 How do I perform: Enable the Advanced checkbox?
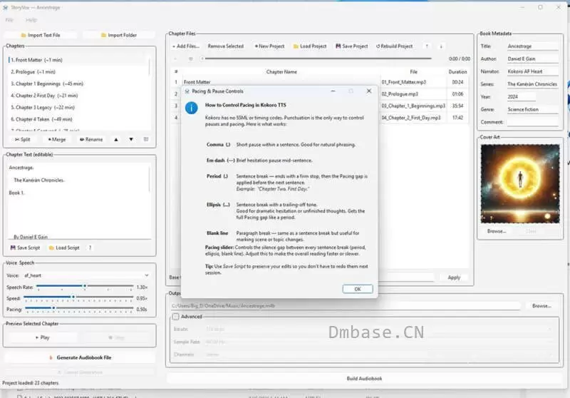tap(175, 317)
